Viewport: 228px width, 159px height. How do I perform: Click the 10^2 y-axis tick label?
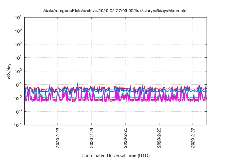(x=19, y=44)
